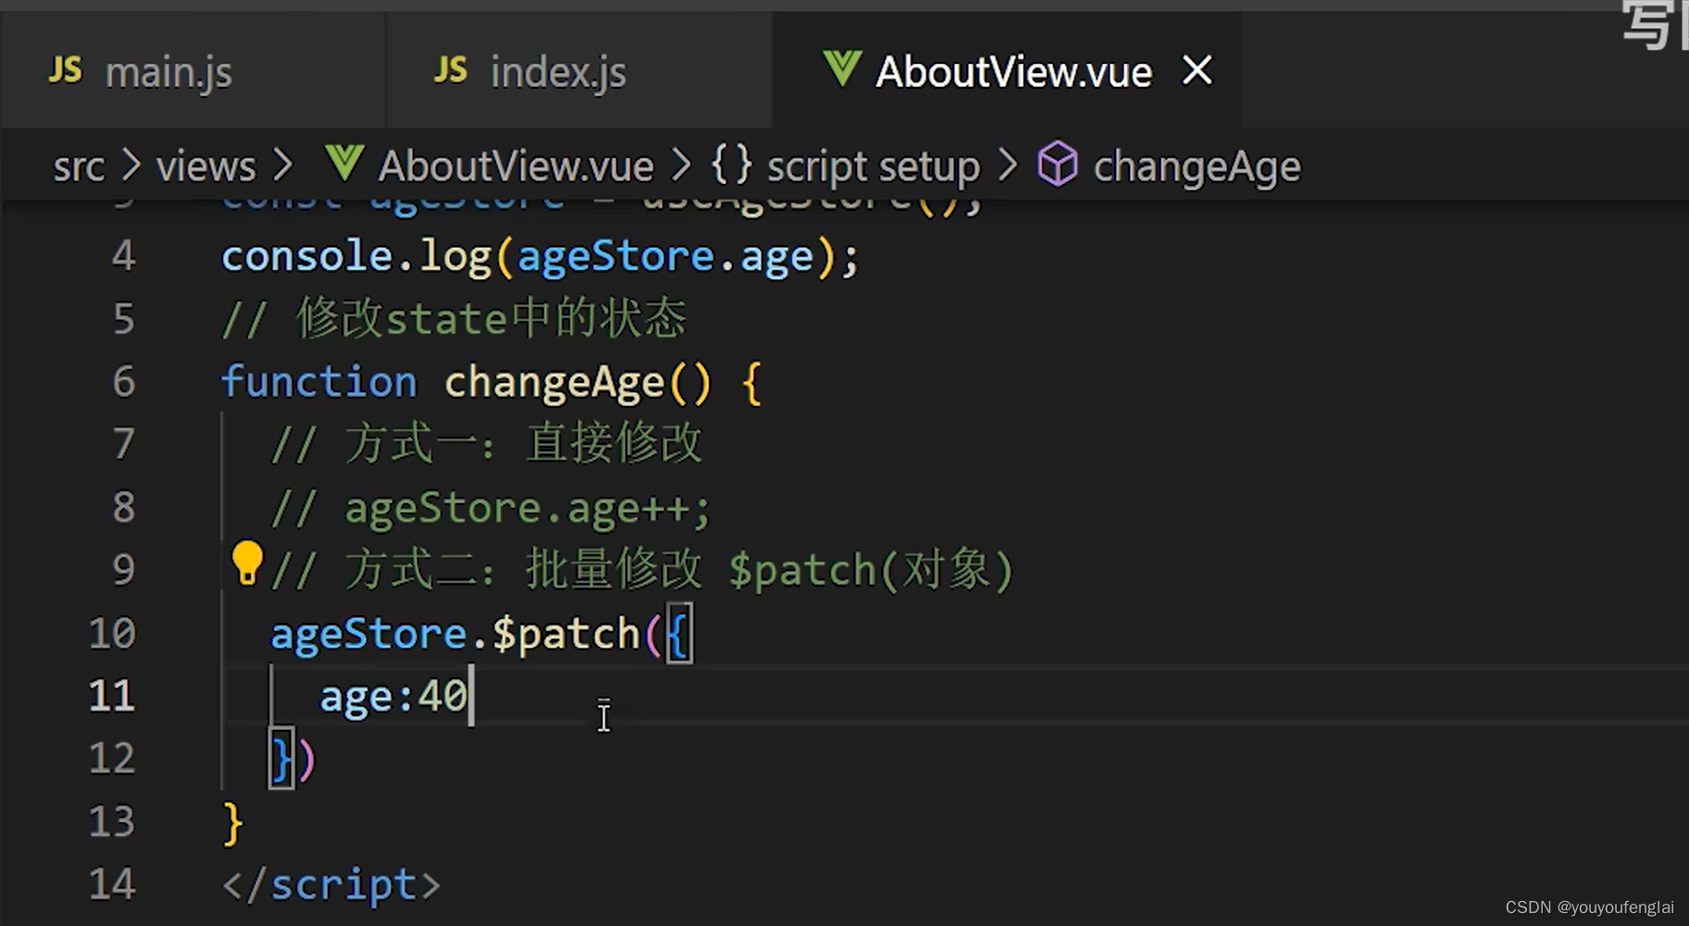Click the lightbulb quick-fix icon on line 9

pyautogui.click(x=247, y=563)
